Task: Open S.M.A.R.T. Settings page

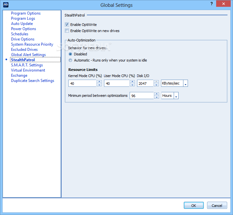Action: pyautogui.click(x=27, y=65)
